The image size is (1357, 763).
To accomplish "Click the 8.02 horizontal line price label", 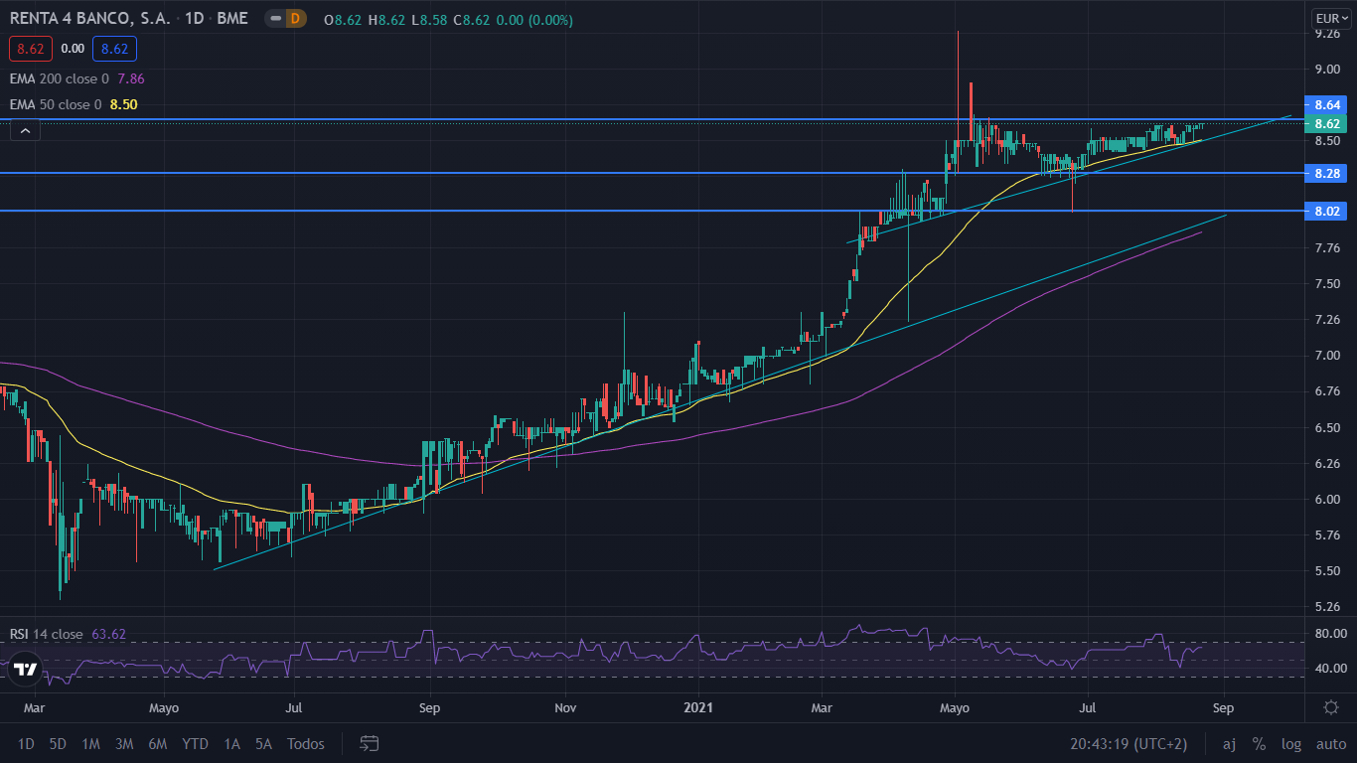I will coord(1327,211).
